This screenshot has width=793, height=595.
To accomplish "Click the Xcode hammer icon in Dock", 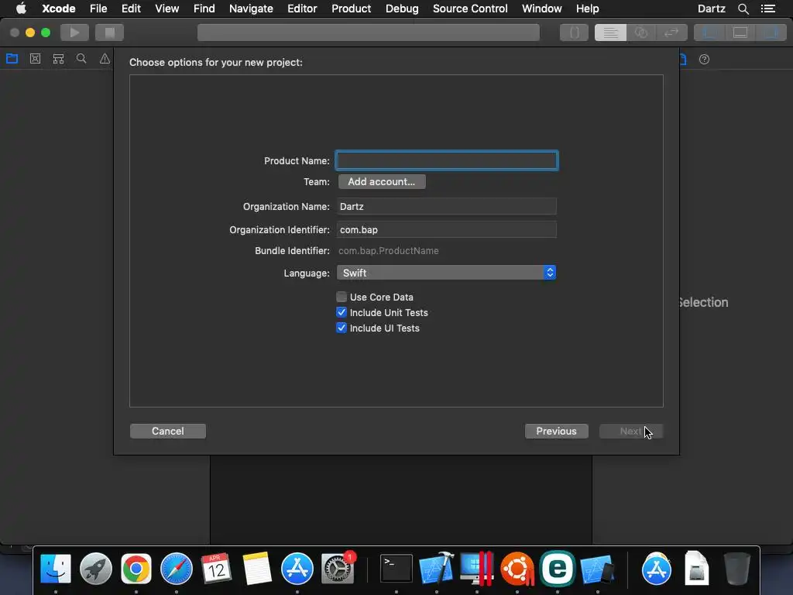I will [x=437, y=569].
